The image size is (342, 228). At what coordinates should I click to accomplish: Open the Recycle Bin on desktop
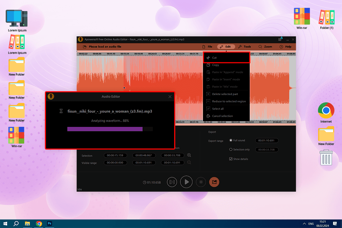pyautogui.click(x=326, y=157)
